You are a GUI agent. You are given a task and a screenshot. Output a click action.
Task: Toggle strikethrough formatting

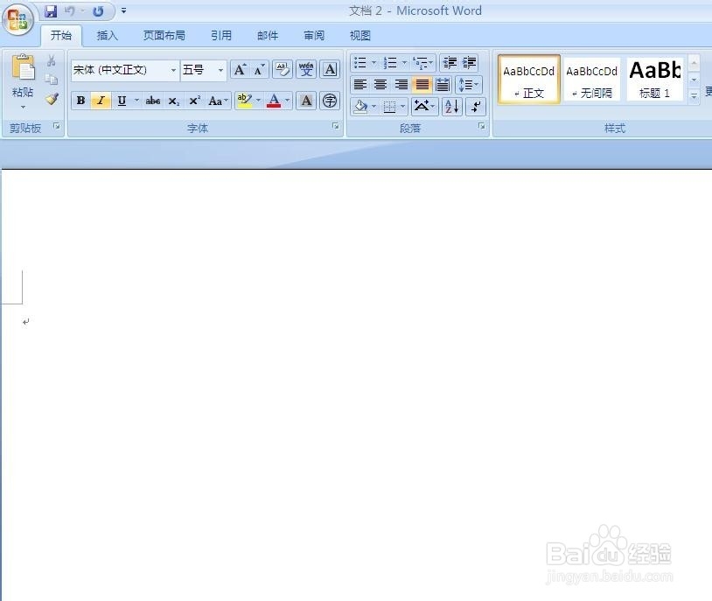point(153,101)
